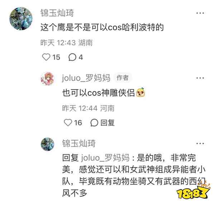Click the joluo_罗妈妈 author username

point(86,78)
